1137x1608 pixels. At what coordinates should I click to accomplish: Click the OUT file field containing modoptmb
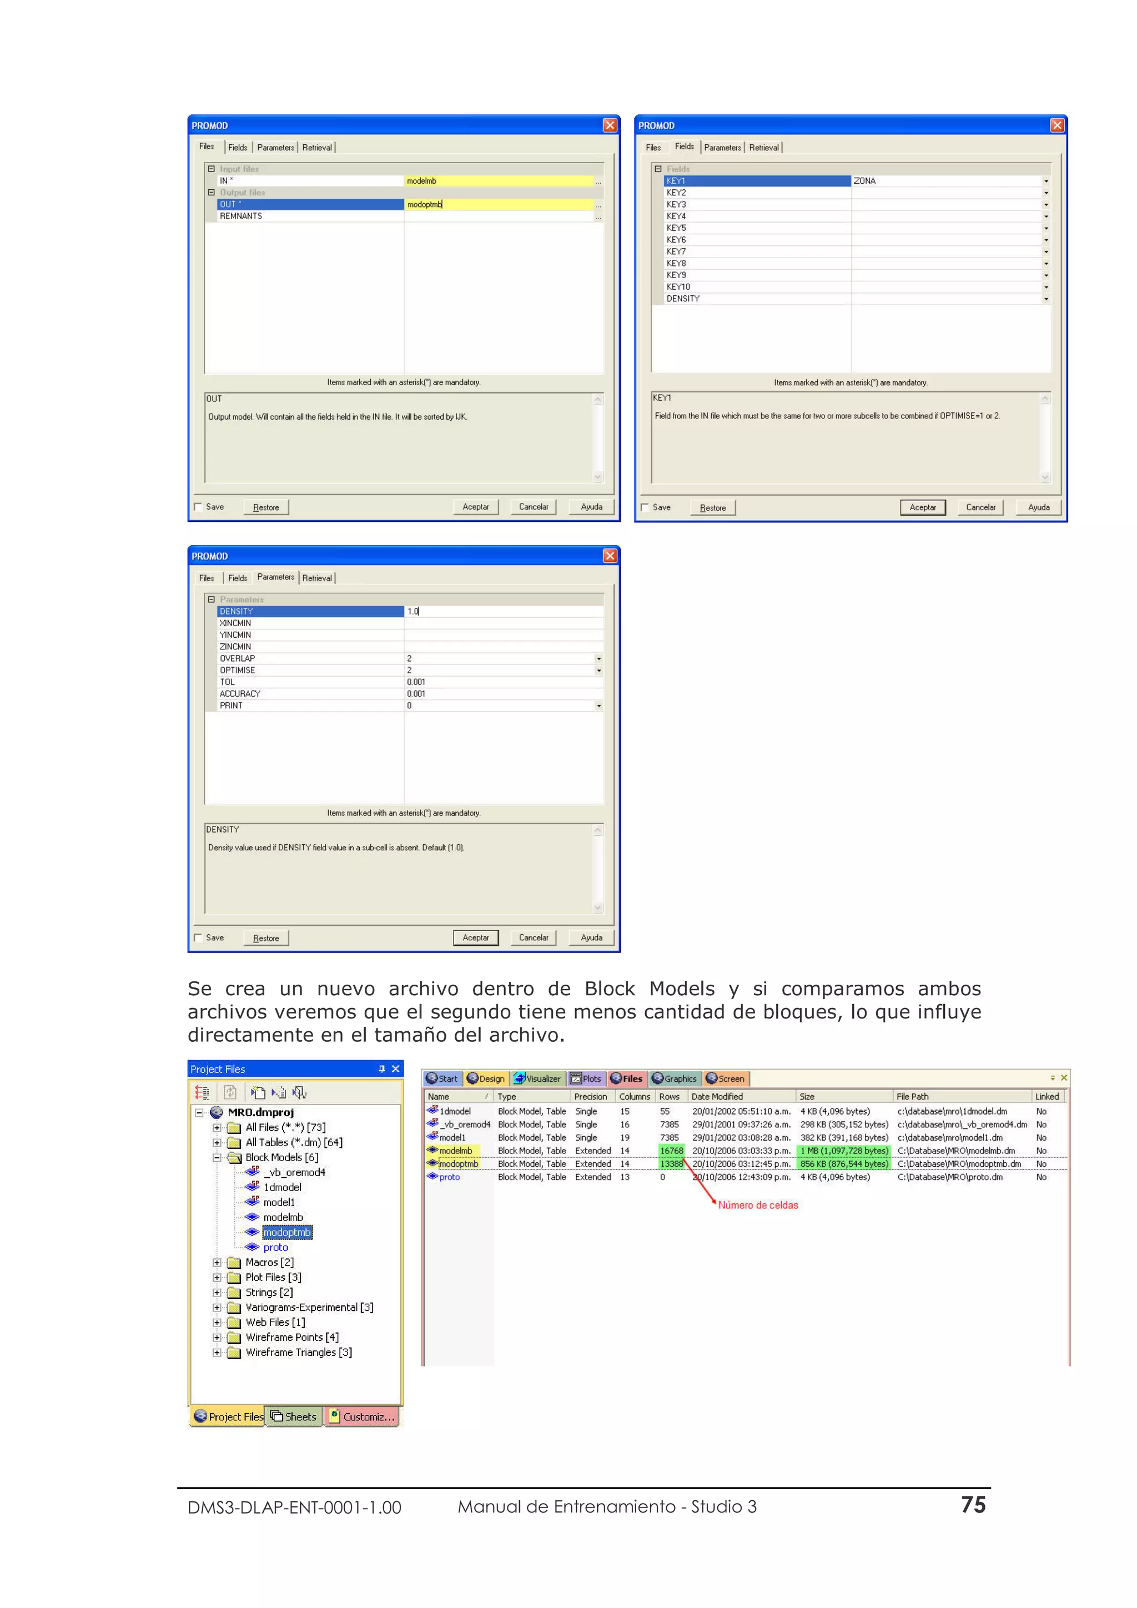[499, 204]
